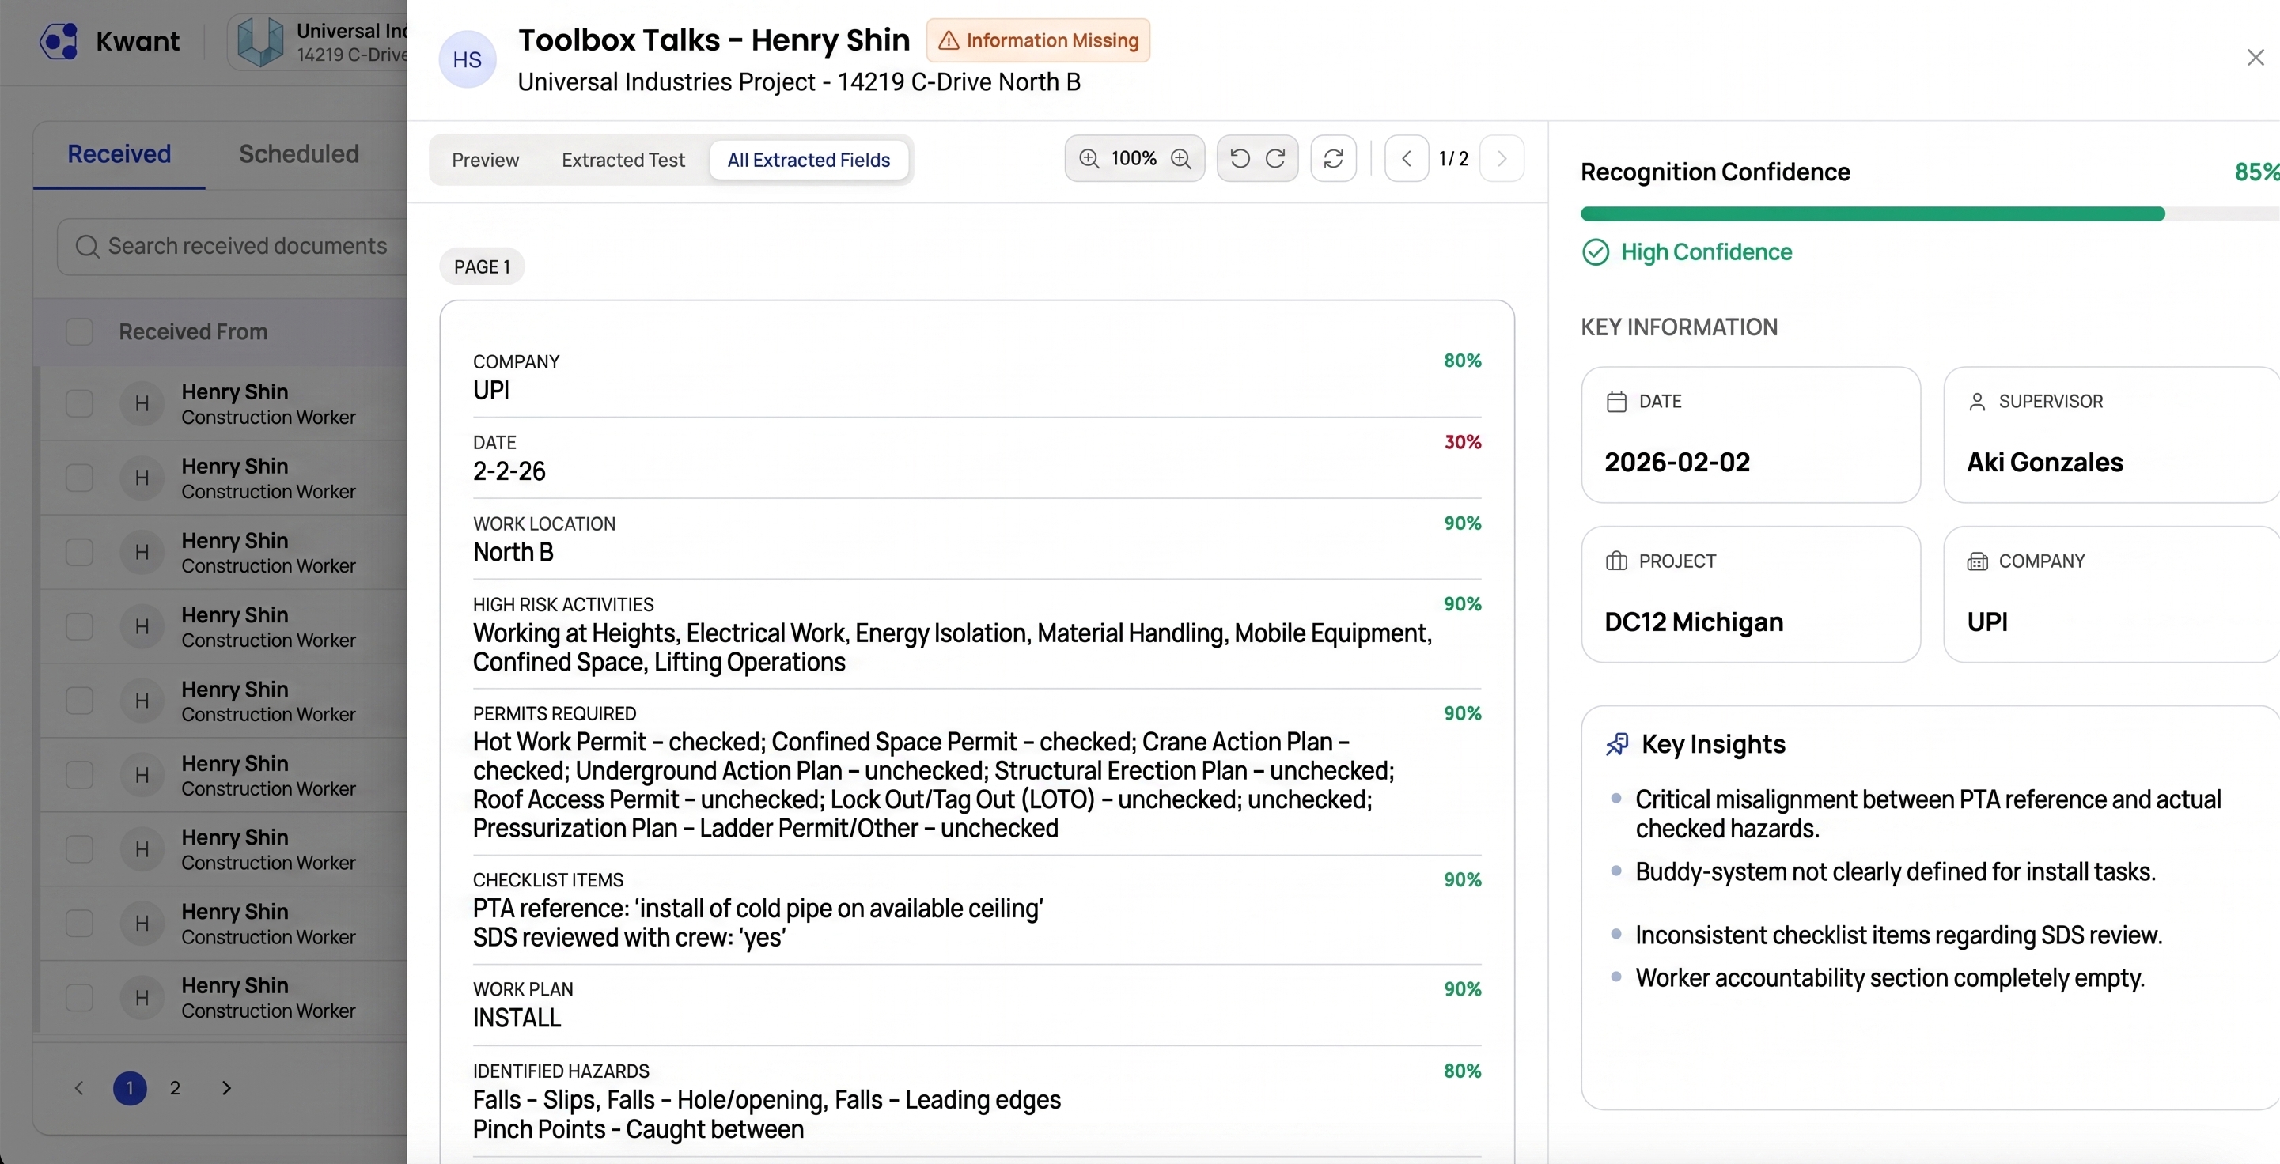
Task: Go to the previous document page, left of 1/2
Action: tap(1407, 158)
